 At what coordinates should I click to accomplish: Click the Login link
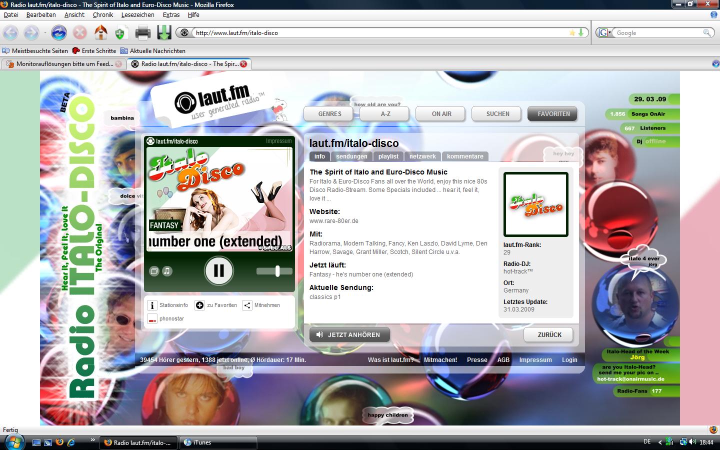[569, 360]
